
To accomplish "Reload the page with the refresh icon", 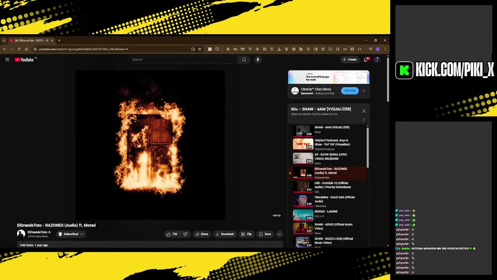I will pyautogui.click(x=19, y=49).
